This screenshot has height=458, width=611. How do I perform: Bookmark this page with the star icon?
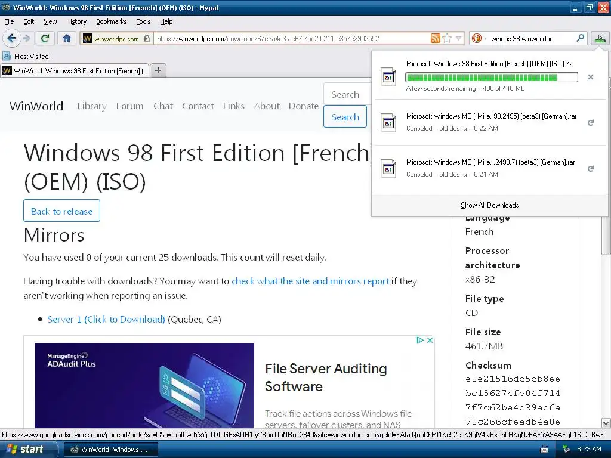447,38
